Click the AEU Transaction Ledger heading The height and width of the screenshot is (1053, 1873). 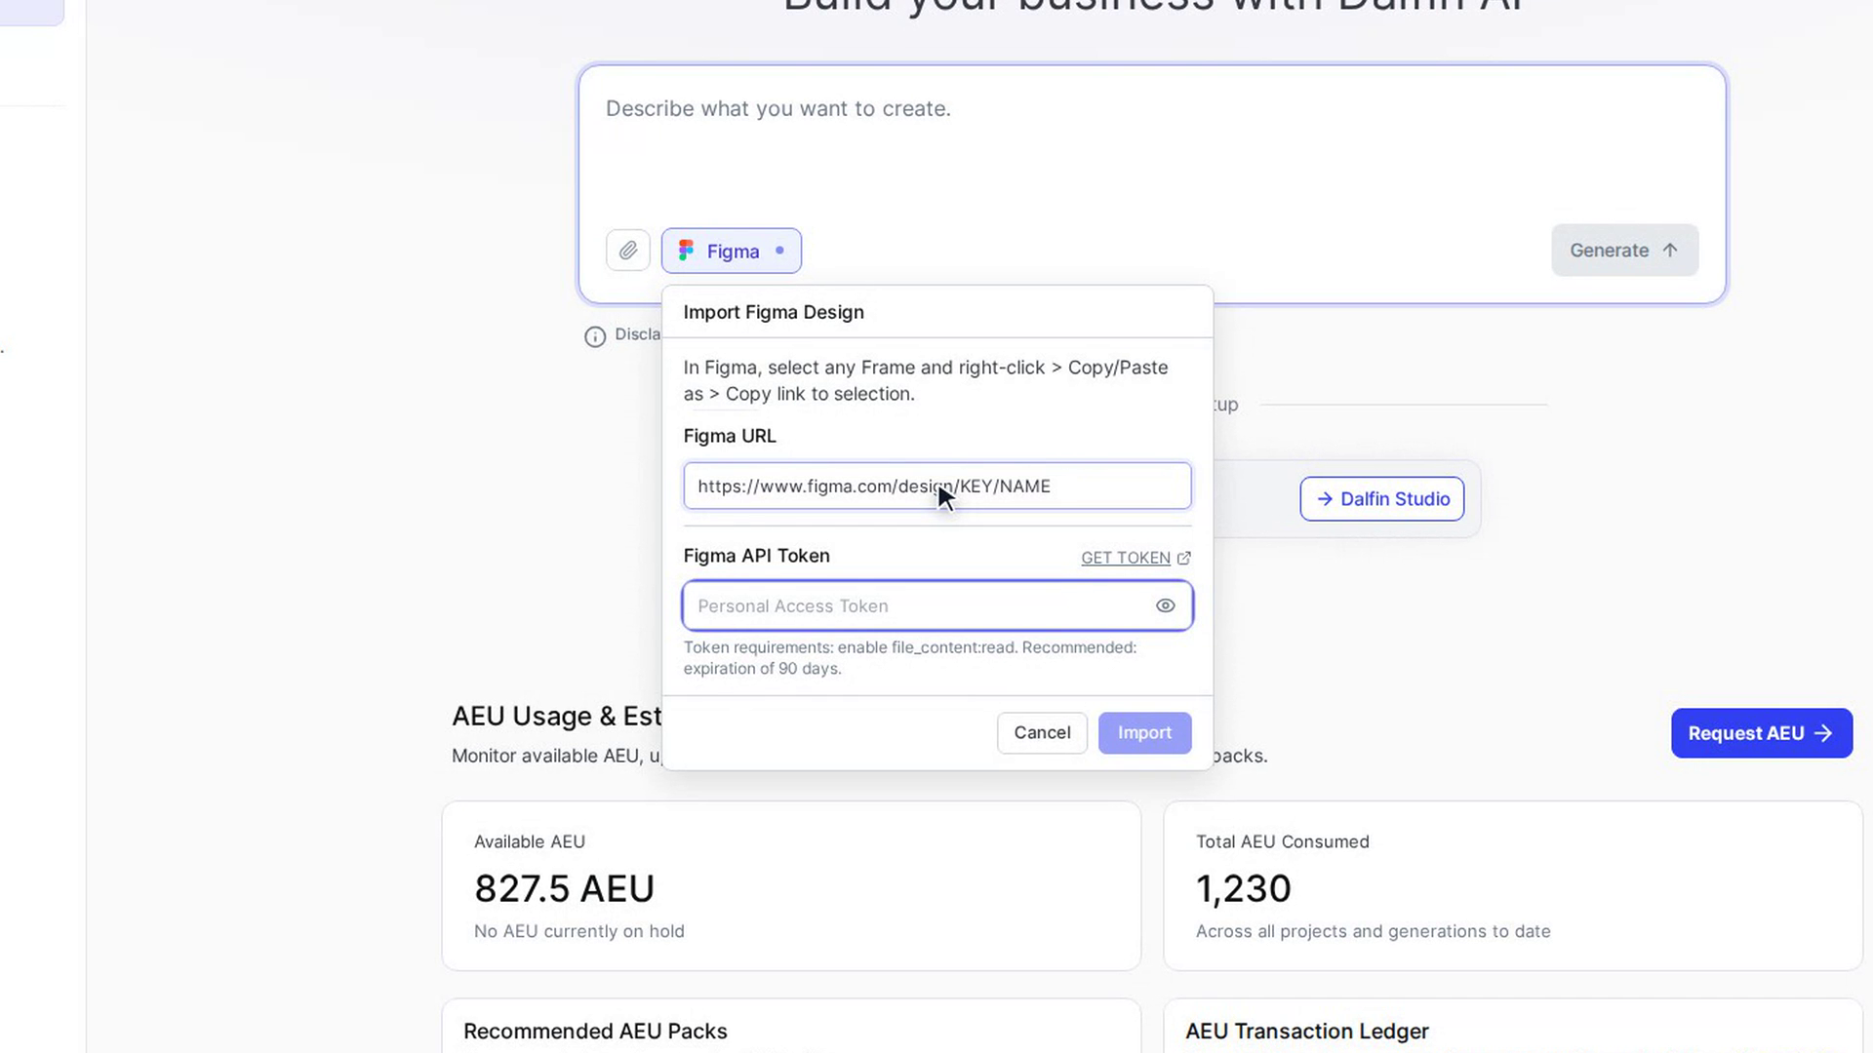(1306, 1031)
